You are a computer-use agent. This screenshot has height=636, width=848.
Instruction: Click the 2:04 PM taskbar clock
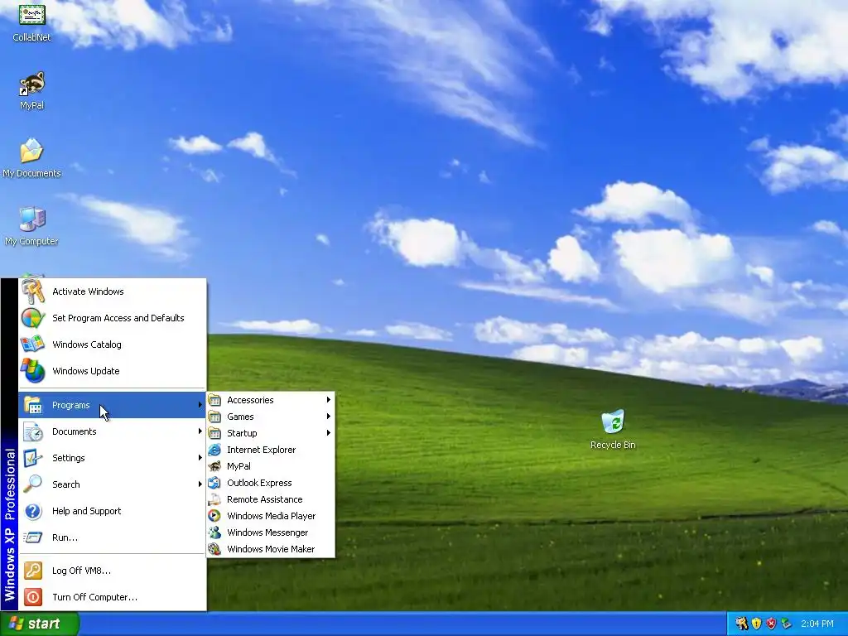tap(817, 624)
